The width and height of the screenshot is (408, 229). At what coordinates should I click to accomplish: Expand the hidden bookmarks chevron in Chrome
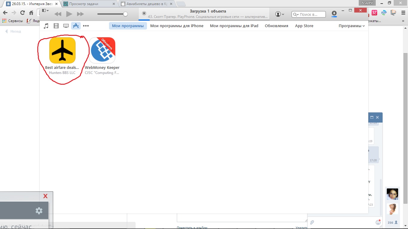coord(403,21)
